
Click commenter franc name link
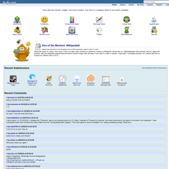(12, 154)
